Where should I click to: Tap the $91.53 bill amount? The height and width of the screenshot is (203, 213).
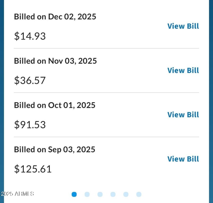coord(30,125)
